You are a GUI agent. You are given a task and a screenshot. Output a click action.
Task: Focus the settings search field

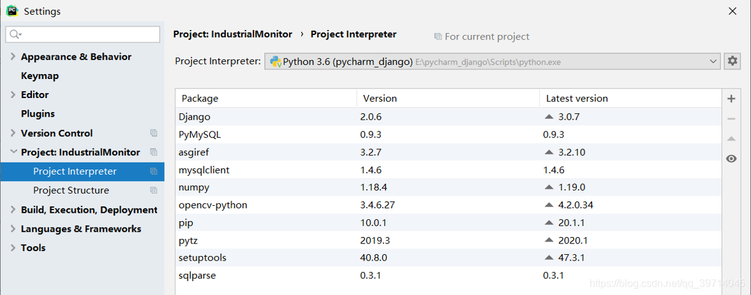(x=89, y=34)
